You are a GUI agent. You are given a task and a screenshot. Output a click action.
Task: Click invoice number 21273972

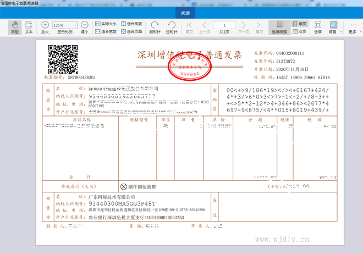click(x=285, y=62)
